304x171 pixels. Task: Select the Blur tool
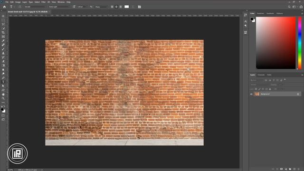coord(3,69)
